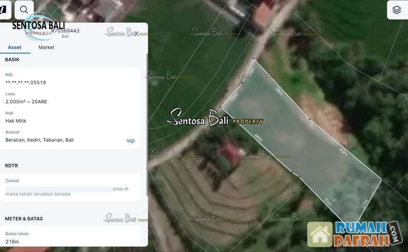Image resolution: width=408 pixels, height=252 pixels.
Task: Click the Sentosa Bali Property center watermark
Action: pyautogui.click(x=215, y=118)
